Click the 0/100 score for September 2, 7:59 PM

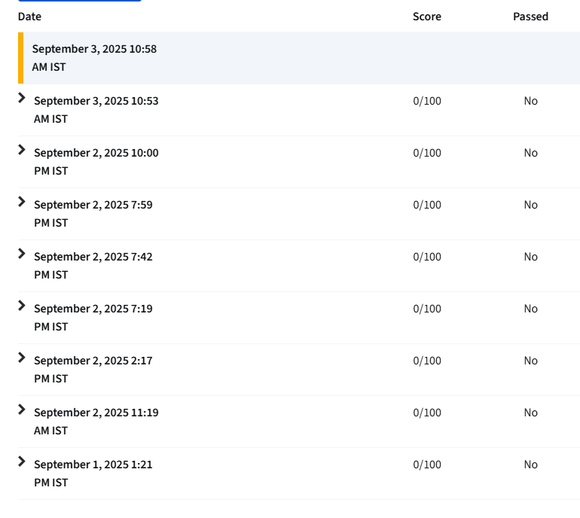(x=427, y=205)
